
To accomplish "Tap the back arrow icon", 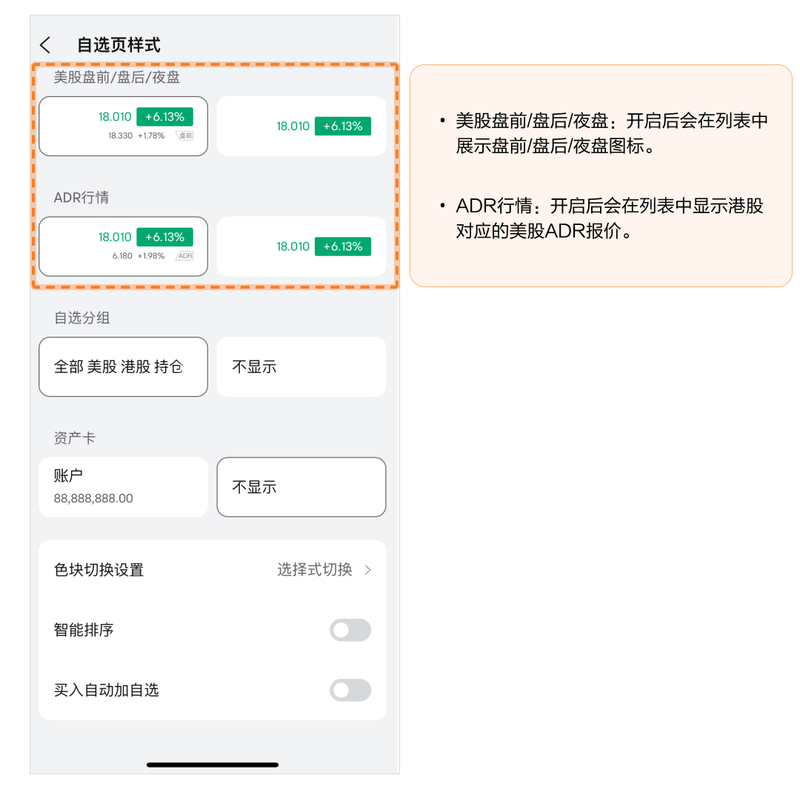I will click(x=45, y=45).
